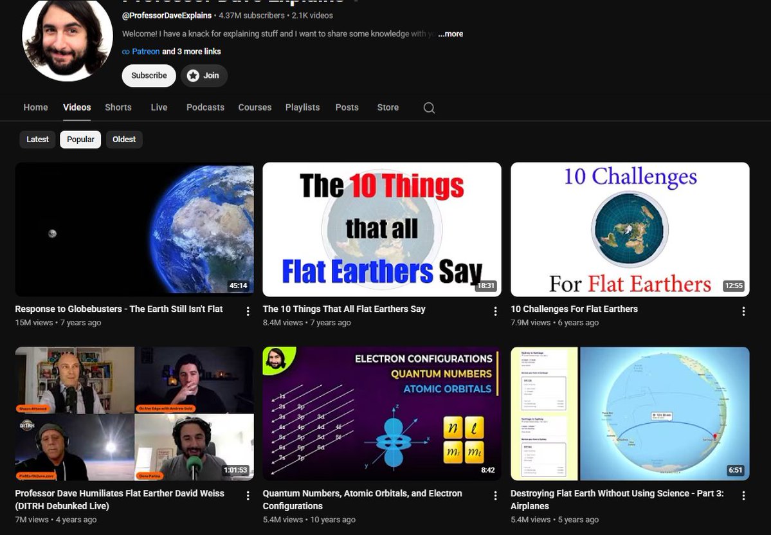Switch to the Videos tab
This screenshot has height=535, width=771.
(x=77, y=107)
